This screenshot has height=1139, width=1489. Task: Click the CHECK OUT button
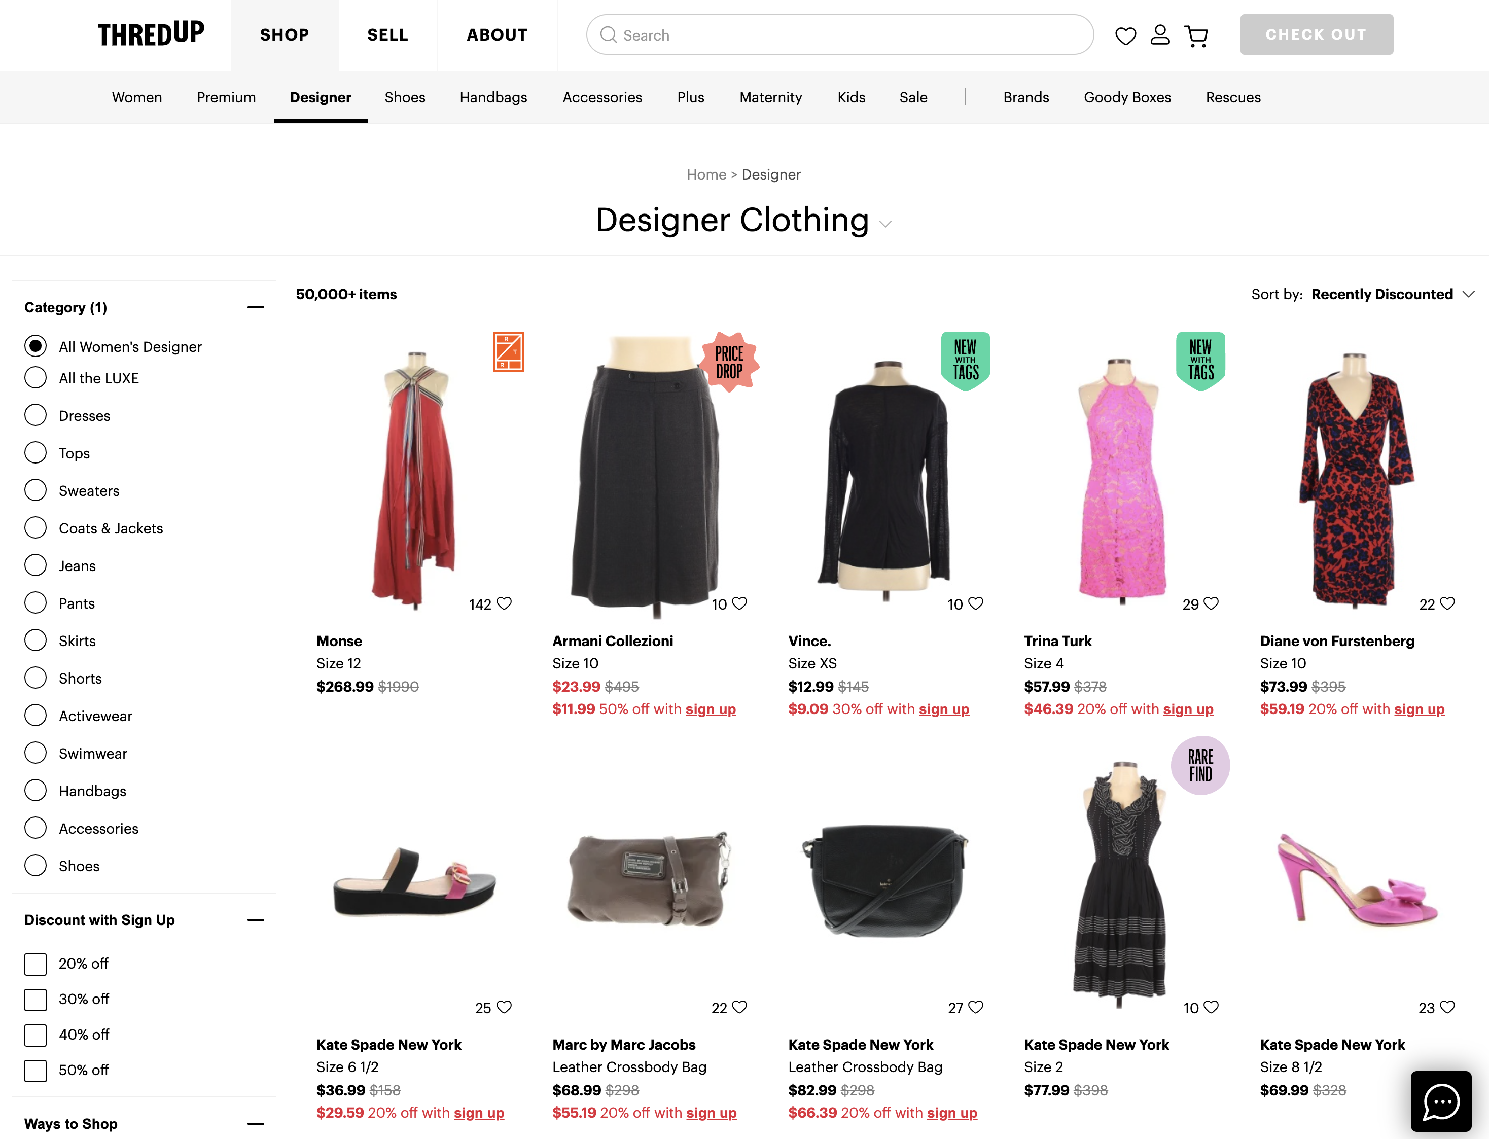(x=1316, y=34)
